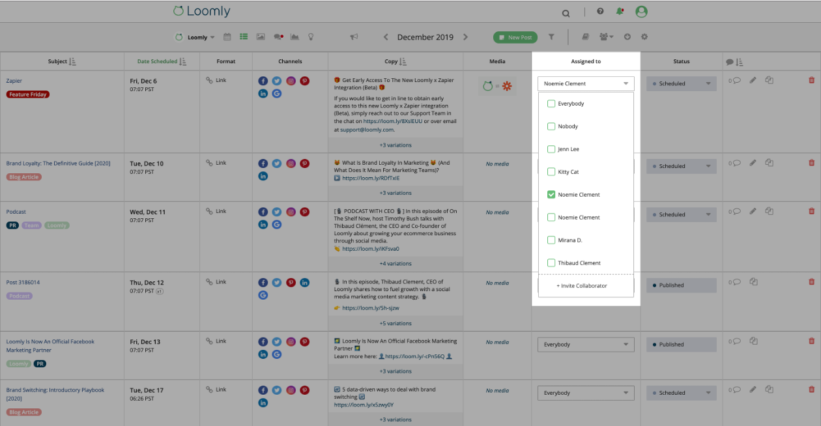
Task: Click the December 2019 month label
Action: point(425,37)
